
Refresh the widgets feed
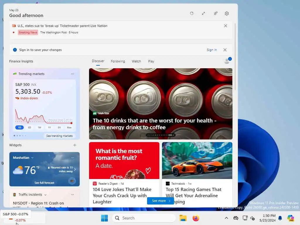(x=192, y=13)
